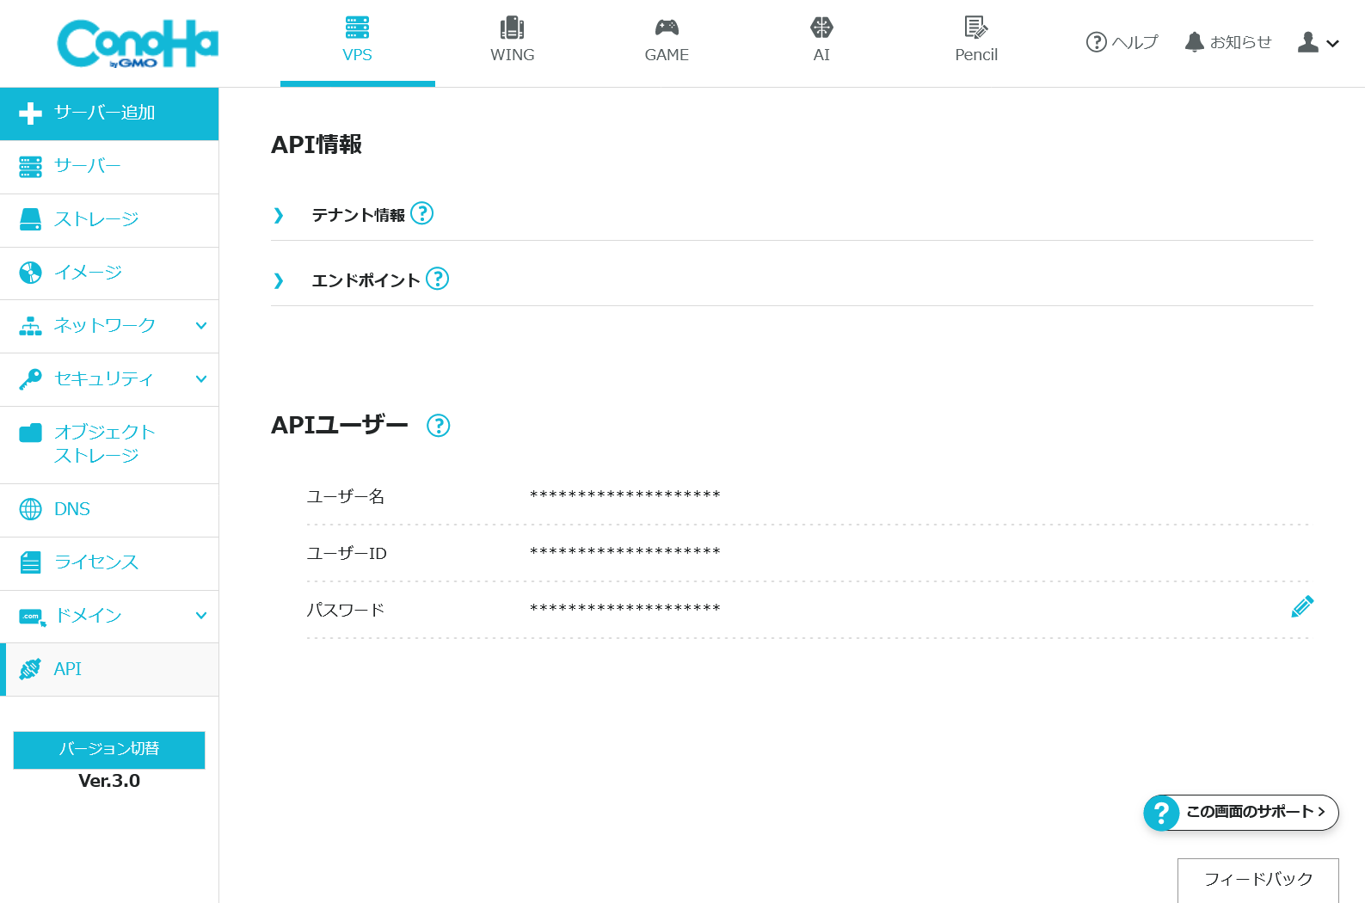
Task: Open この画面のサポート support button
Action: coord(1241,812)
